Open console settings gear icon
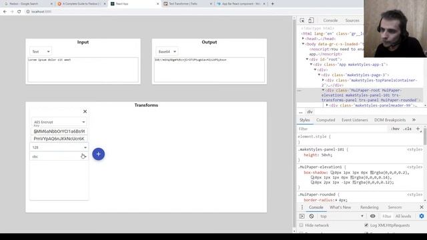The height and width of the screenshot is (240, 427). (x=422, y=216)
